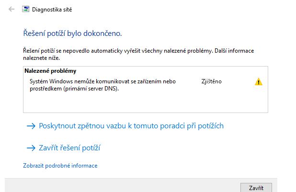Select Zavřít řešení potíží link
296x192 pixels.
pyautogui.click(x=63, y=148)
